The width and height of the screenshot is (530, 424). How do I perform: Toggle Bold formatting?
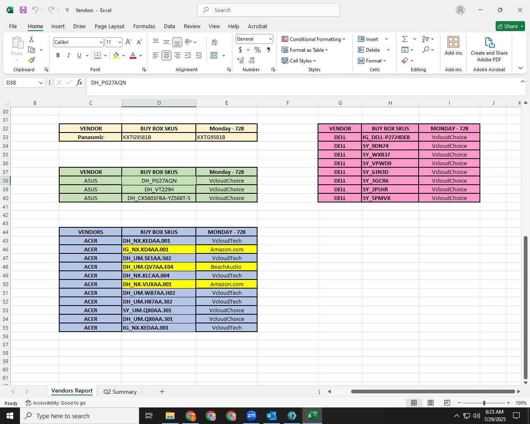(58, 55)
